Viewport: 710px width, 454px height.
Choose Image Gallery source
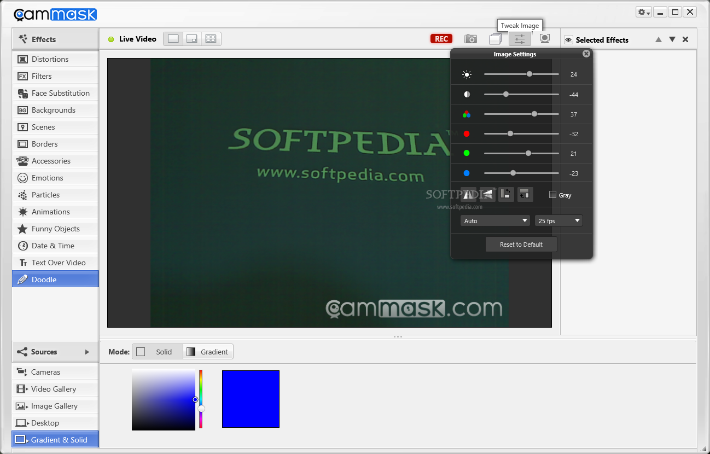(55, 406)
